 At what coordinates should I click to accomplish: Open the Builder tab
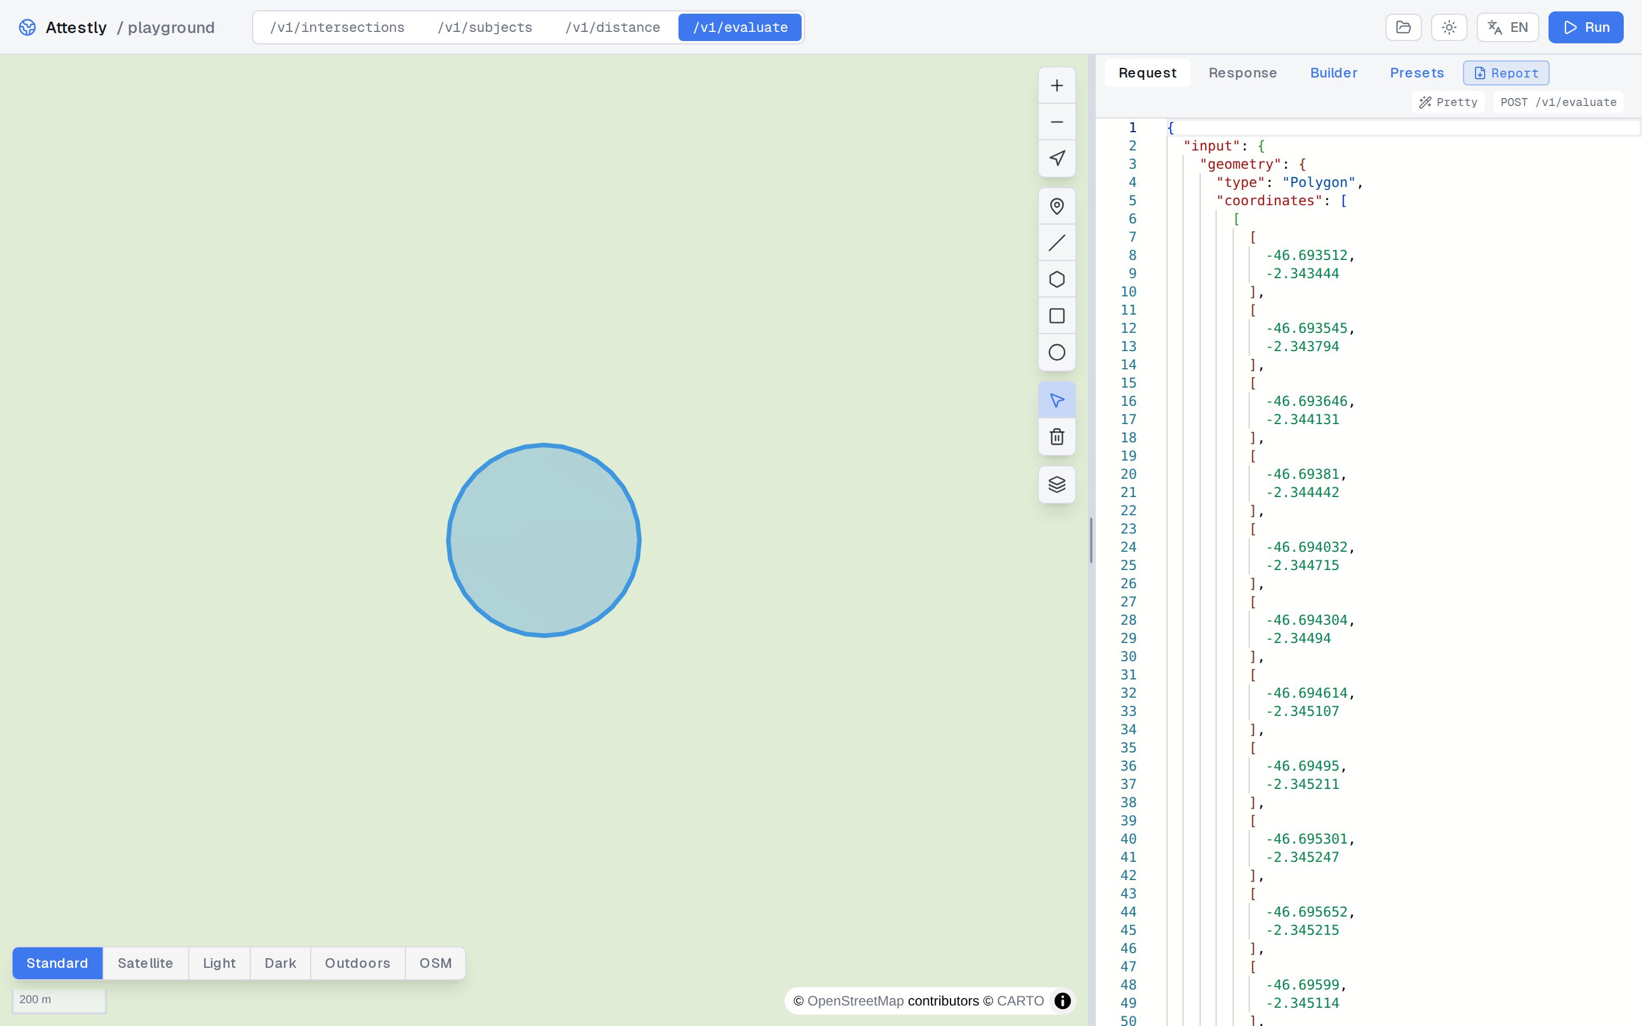(x=1334, y=72)
